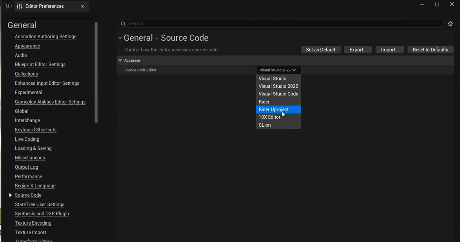Screen dimensions: 460x242
Task: Click the Editor Preferences sliders tab icon
Action: click(x=19, y=6)
